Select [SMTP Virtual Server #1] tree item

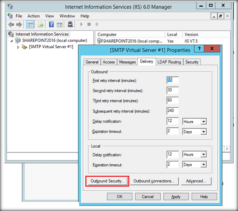point(51,47)
